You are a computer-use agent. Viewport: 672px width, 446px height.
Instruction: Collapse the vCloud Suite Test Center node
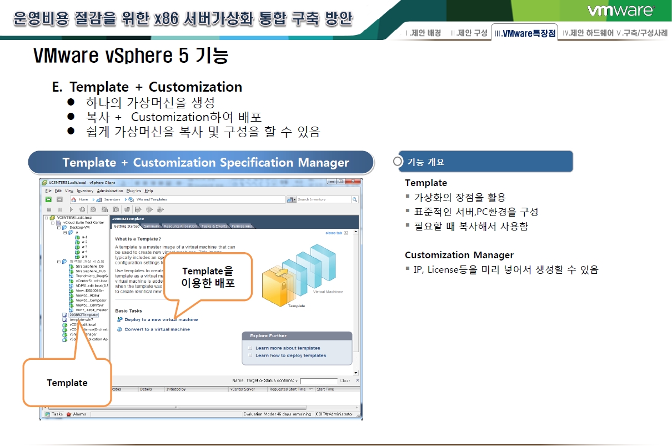point(52,222)
